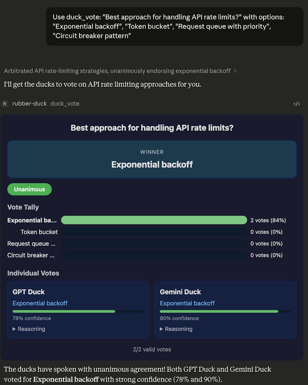
Task: Expand the thinking summary chevron arrow
Action: 235,71
